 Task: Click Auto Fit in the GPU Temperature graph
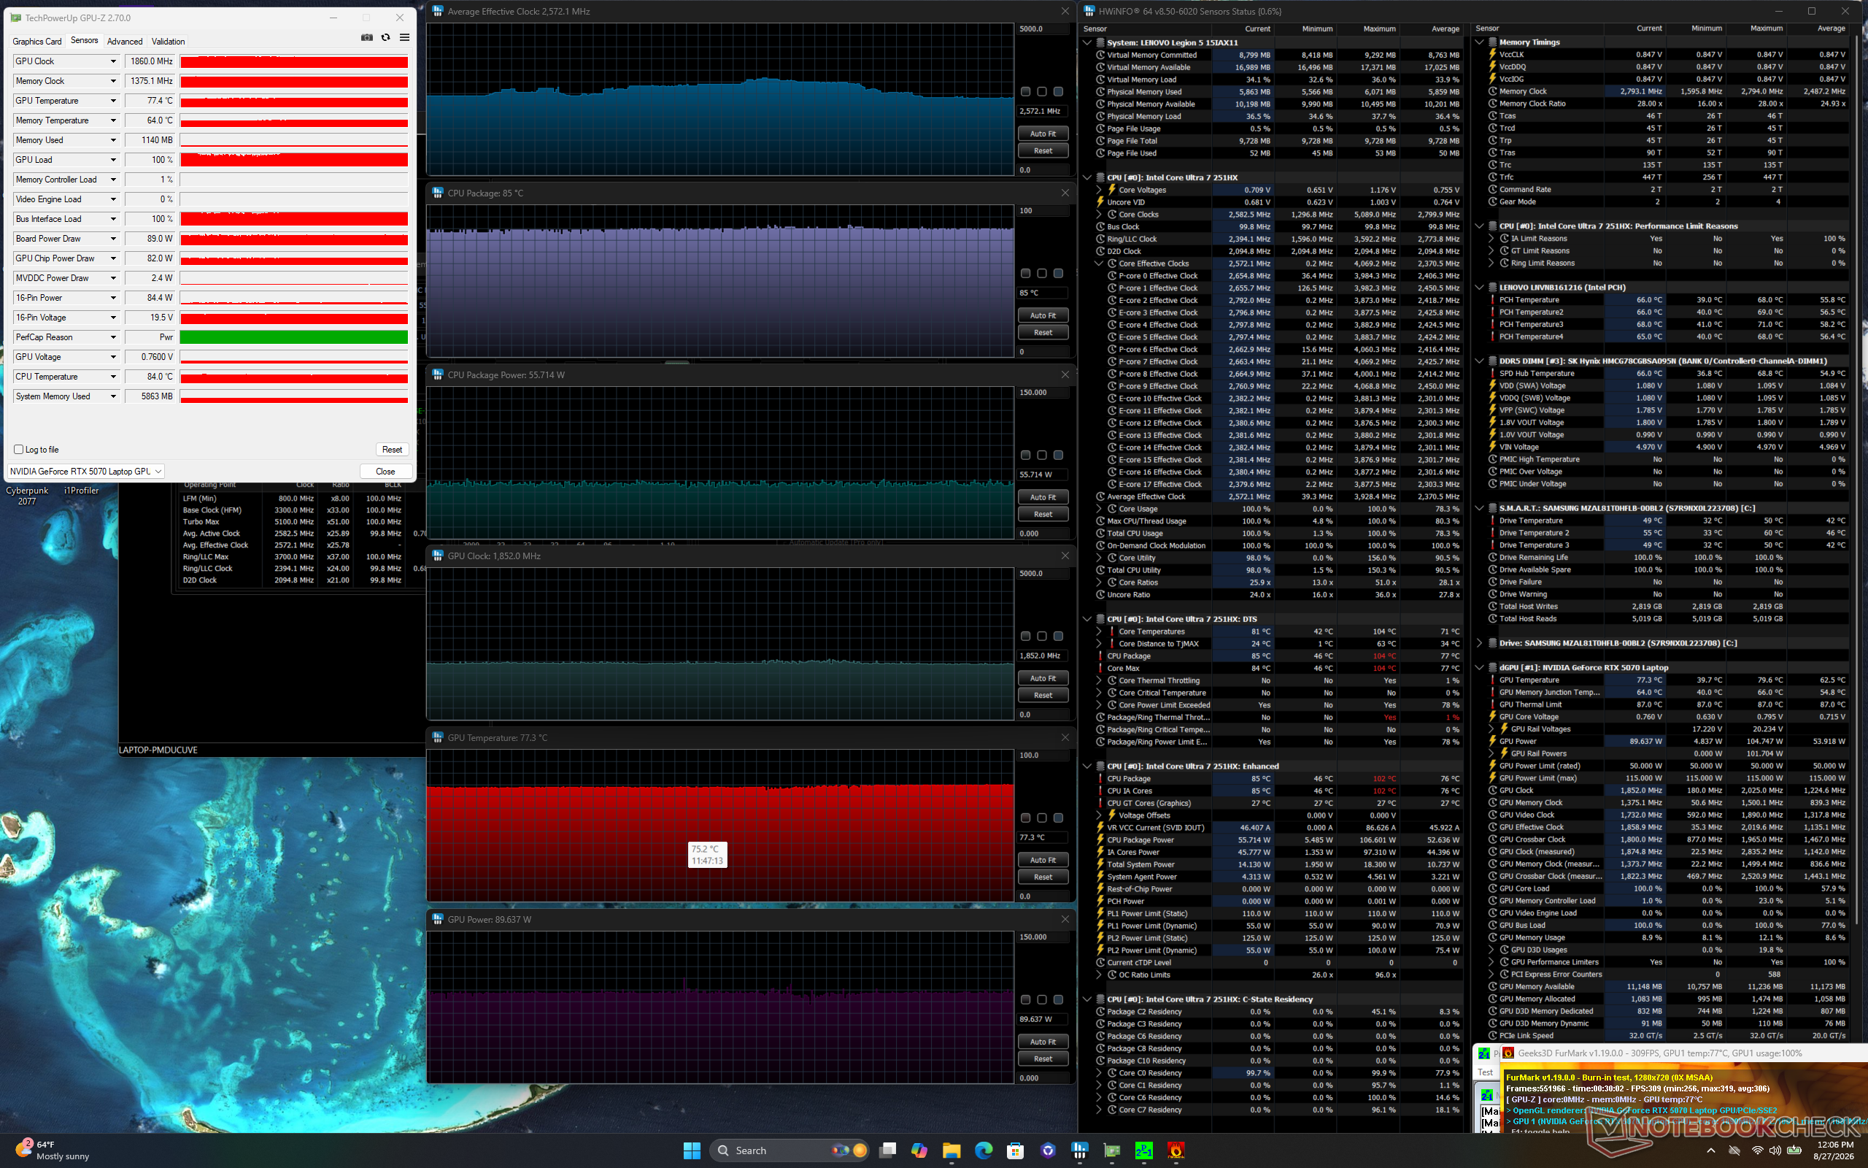[1043, 860]
